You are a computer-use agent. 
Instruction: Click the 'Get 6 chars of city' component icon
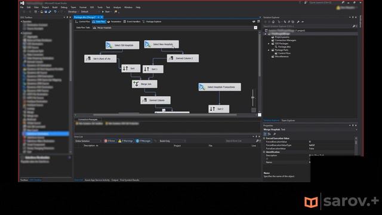click(x=88, y=59)
